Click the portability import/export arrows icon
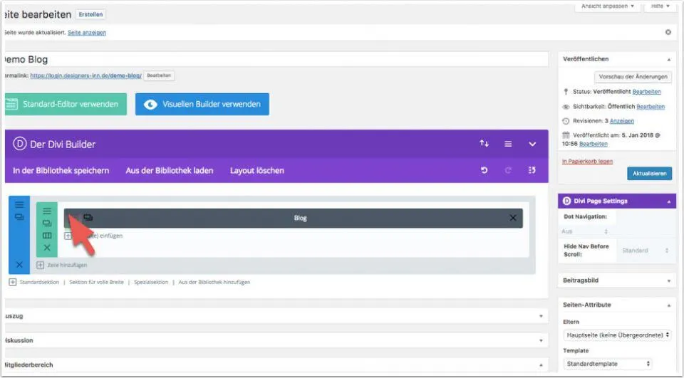 pos(484,144)
